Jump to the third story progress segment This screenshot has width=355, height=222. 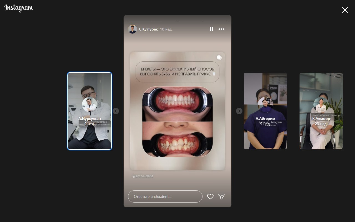[169, 21]
